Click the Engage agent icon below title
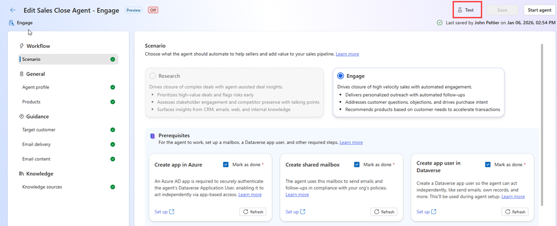This screenshot has width=557, height=226. pyautogui.click(x=11, y=23)
